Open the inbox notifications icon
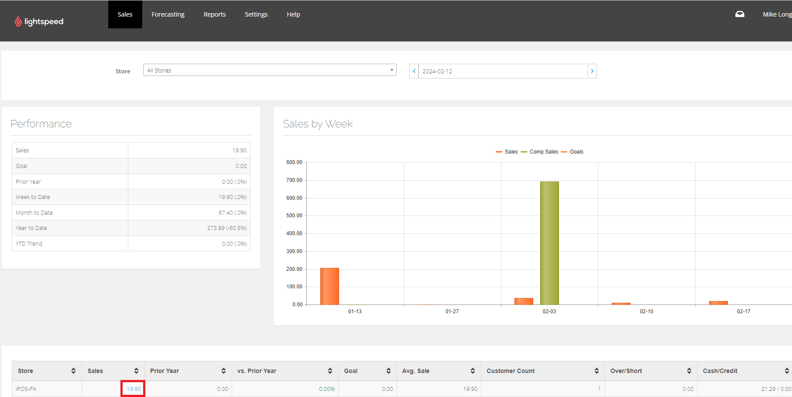 pos(740,14)
